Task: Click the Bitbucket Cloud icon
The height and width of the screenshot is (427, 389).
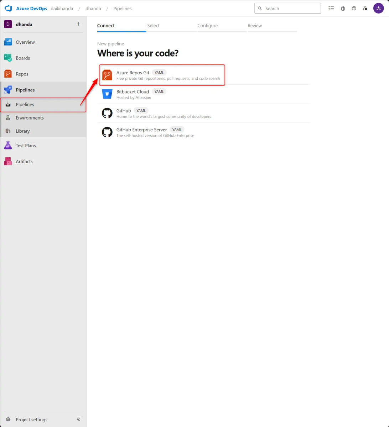Action: click(x=107, y=94)
